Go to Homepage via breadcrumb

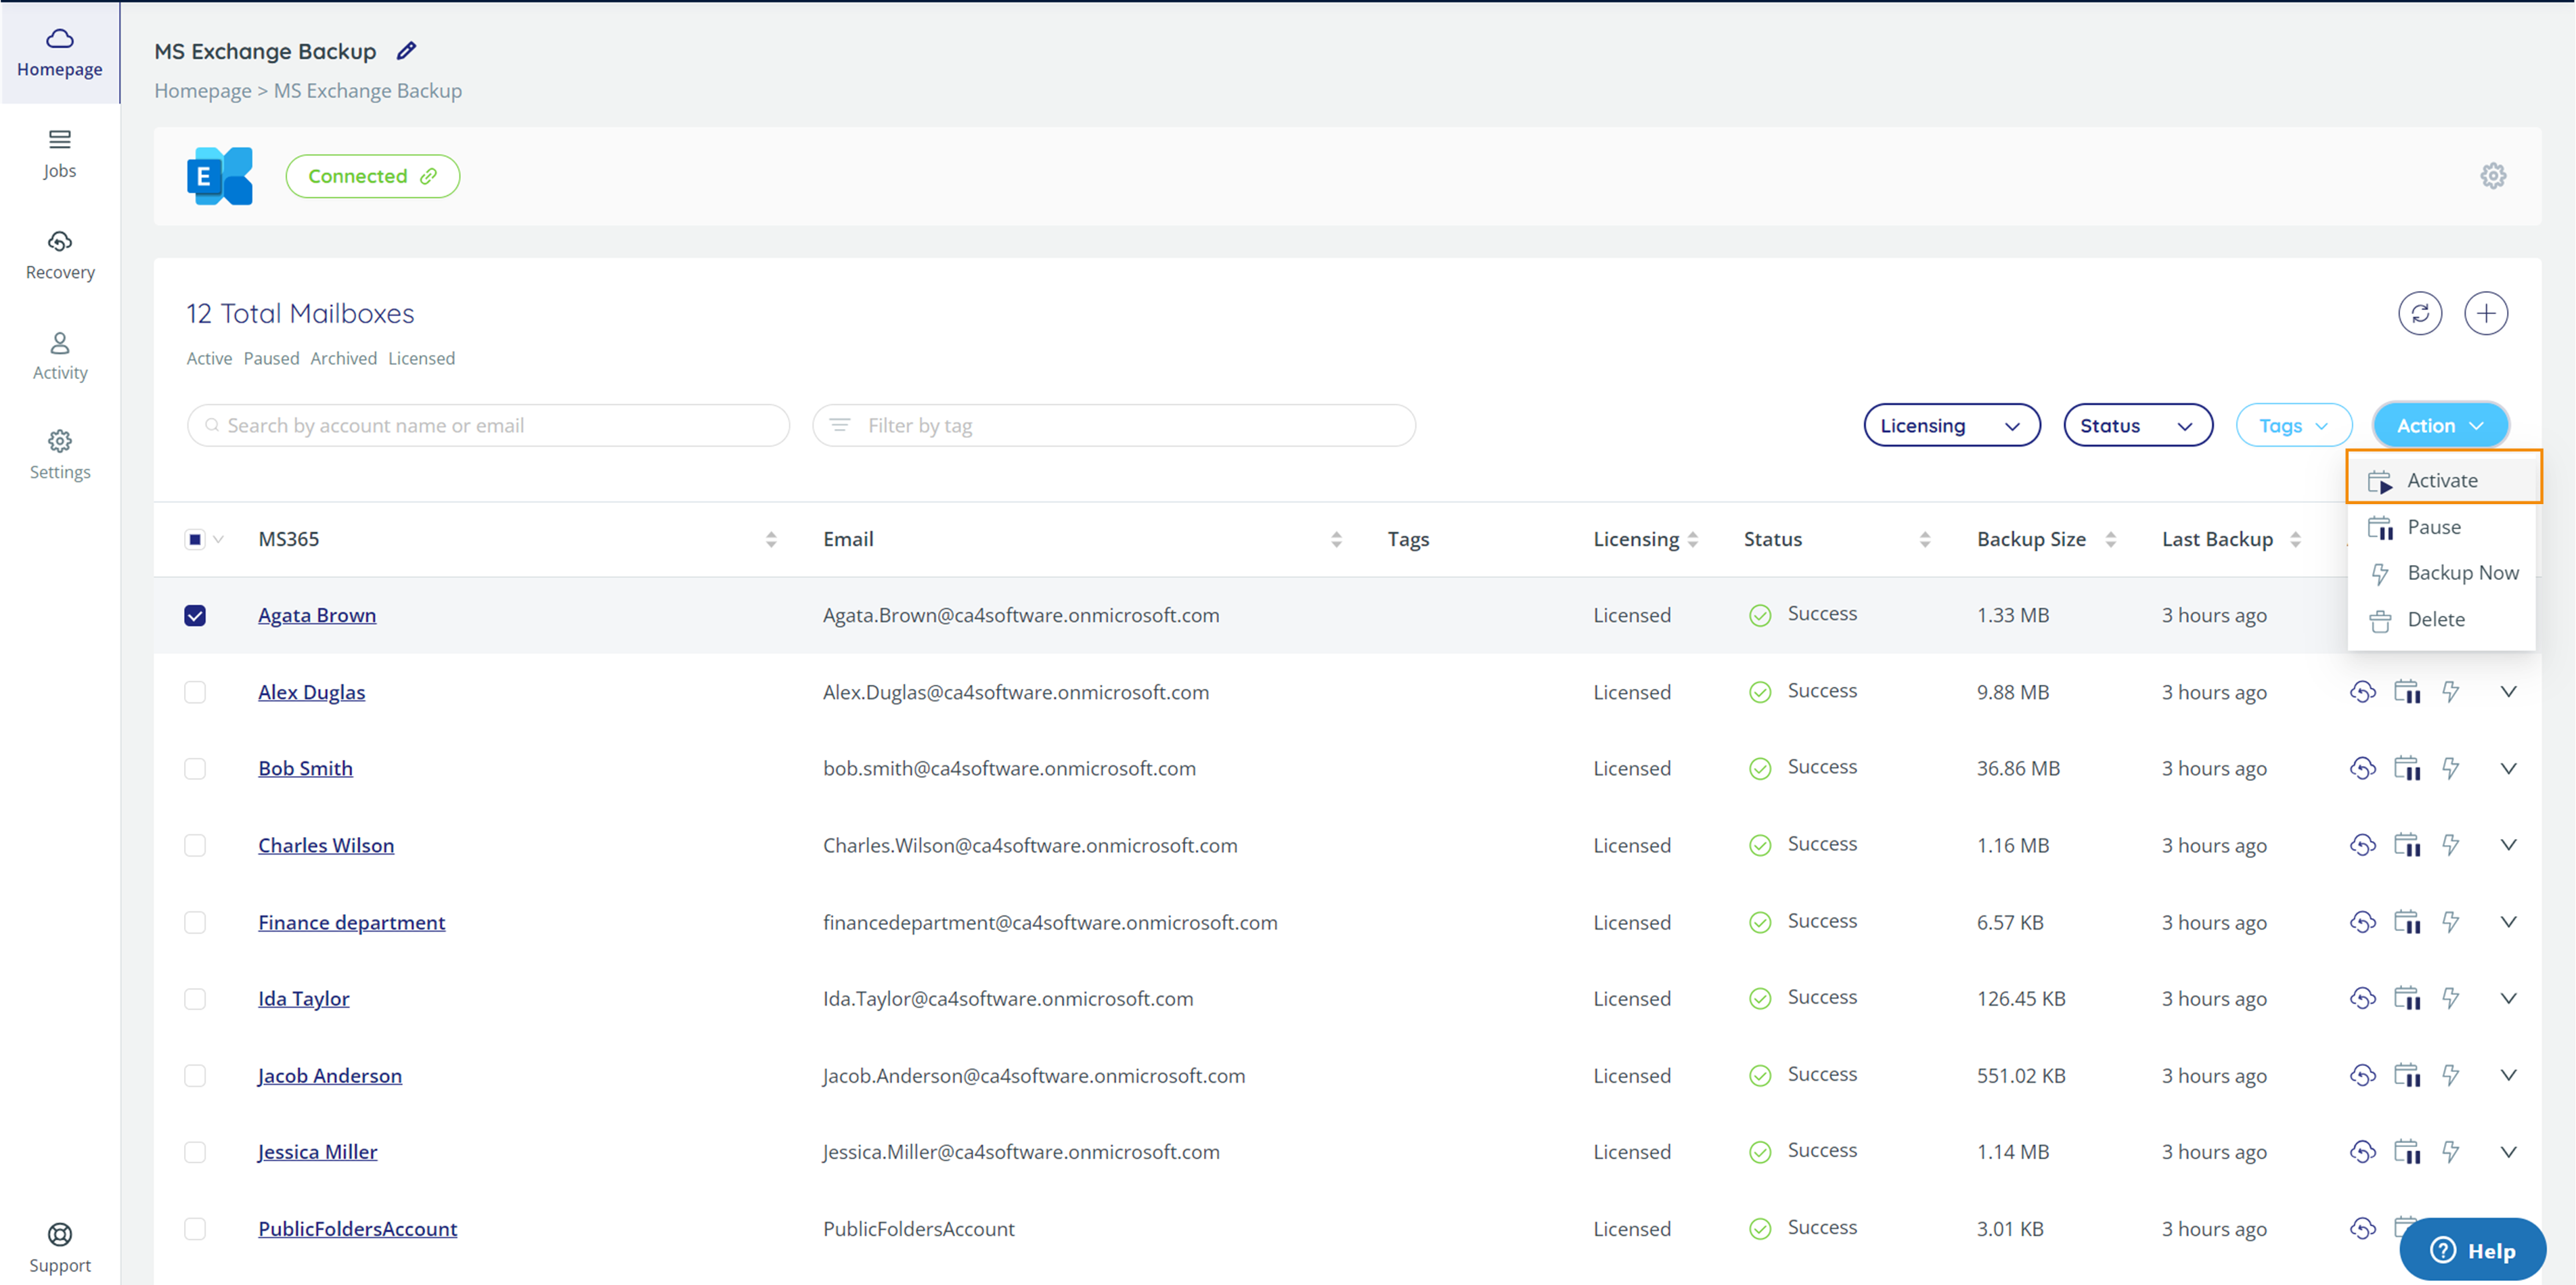tap(202, 90)
